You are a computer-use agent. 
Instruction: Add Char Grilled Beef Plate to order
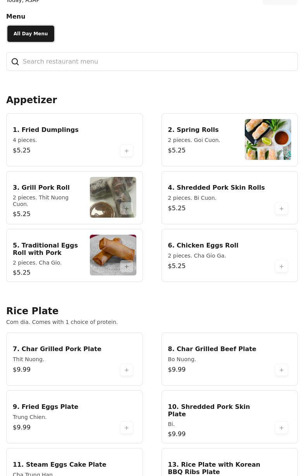tap(282, 370)
